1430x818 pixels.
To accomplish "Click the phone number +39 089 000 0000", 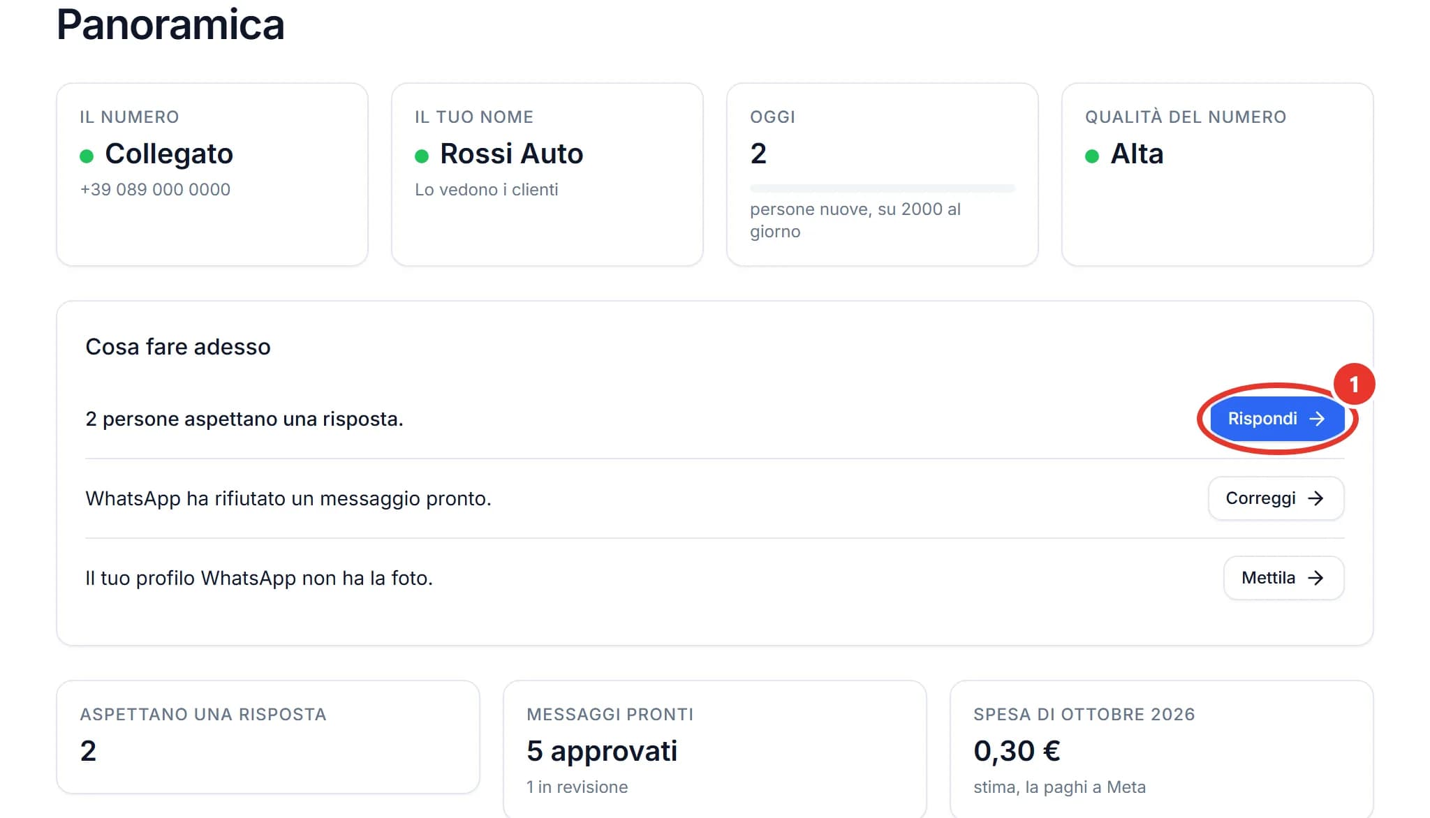I will [155, 190].
